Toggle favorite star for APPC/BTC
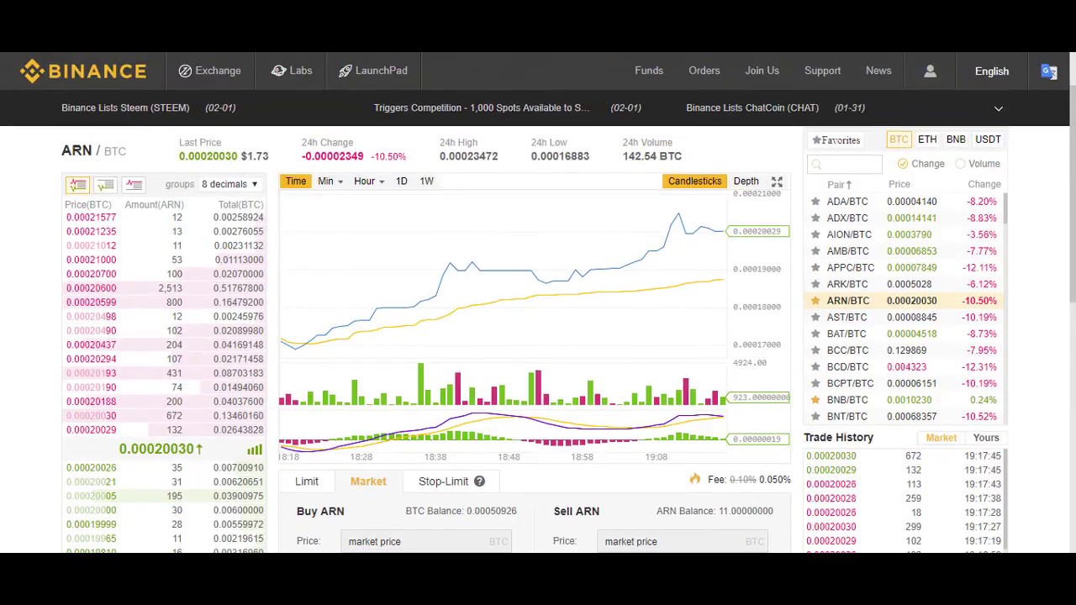Image resolution: width=1076 pixels, height=605 pixels. click(x=815, y=267)
